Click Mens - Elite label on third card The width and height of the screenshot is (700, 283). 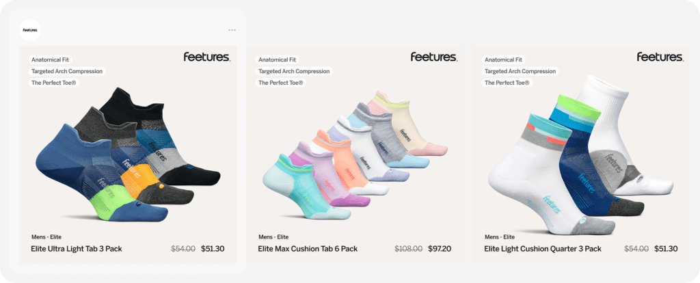pyautogui.click(x=502, y=237)
